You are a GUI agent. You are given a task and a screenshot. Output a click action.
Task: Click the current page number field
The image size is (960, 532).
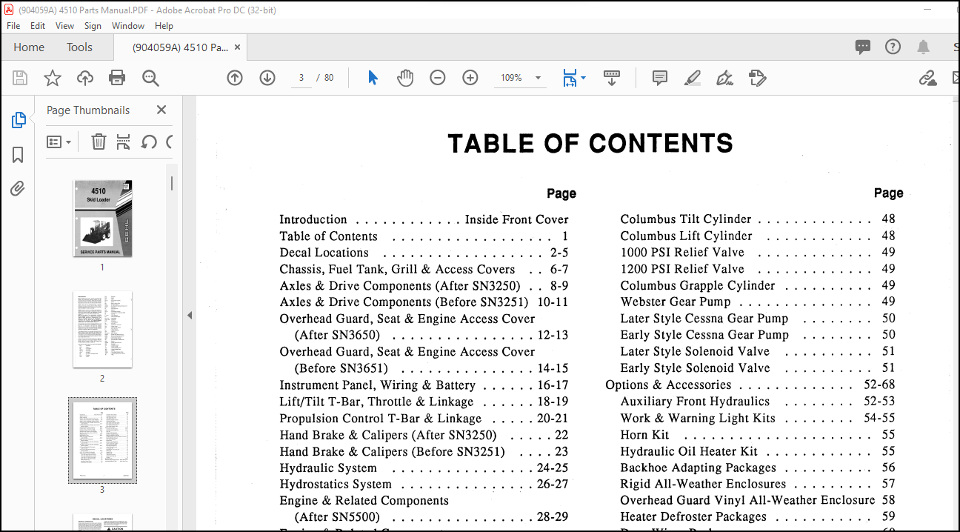click(301, 78)
